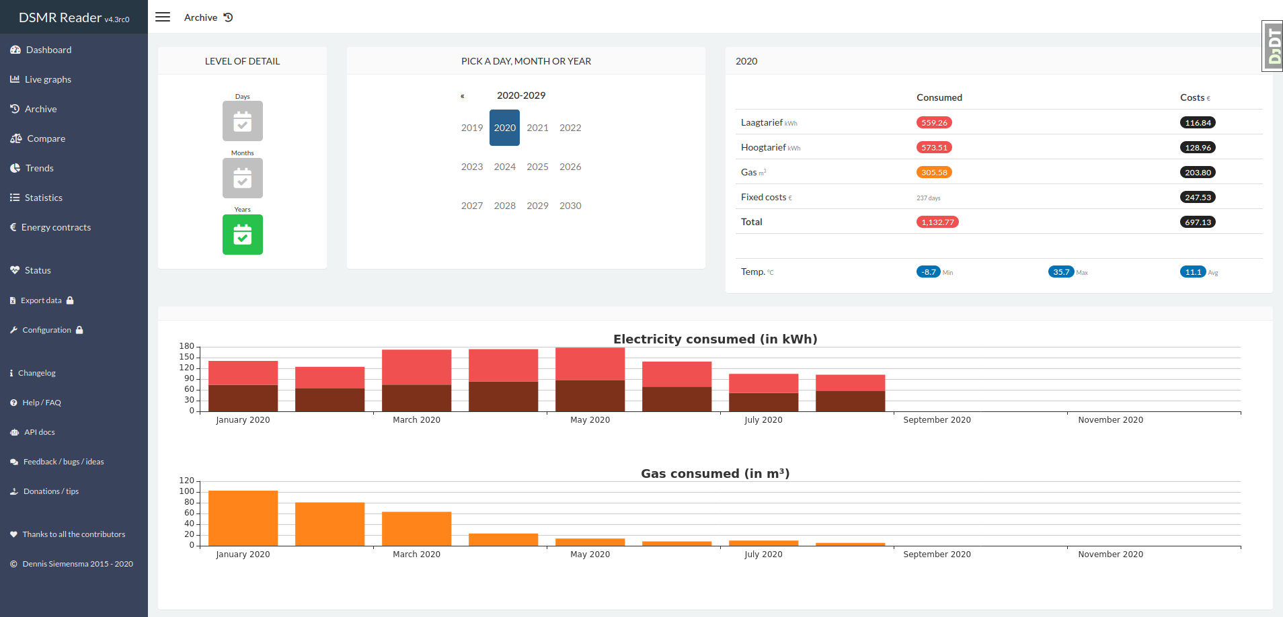Pick year 2021
Image resolution: width=1283 pixels, height=617 pixels.
[x=537, y=128]
